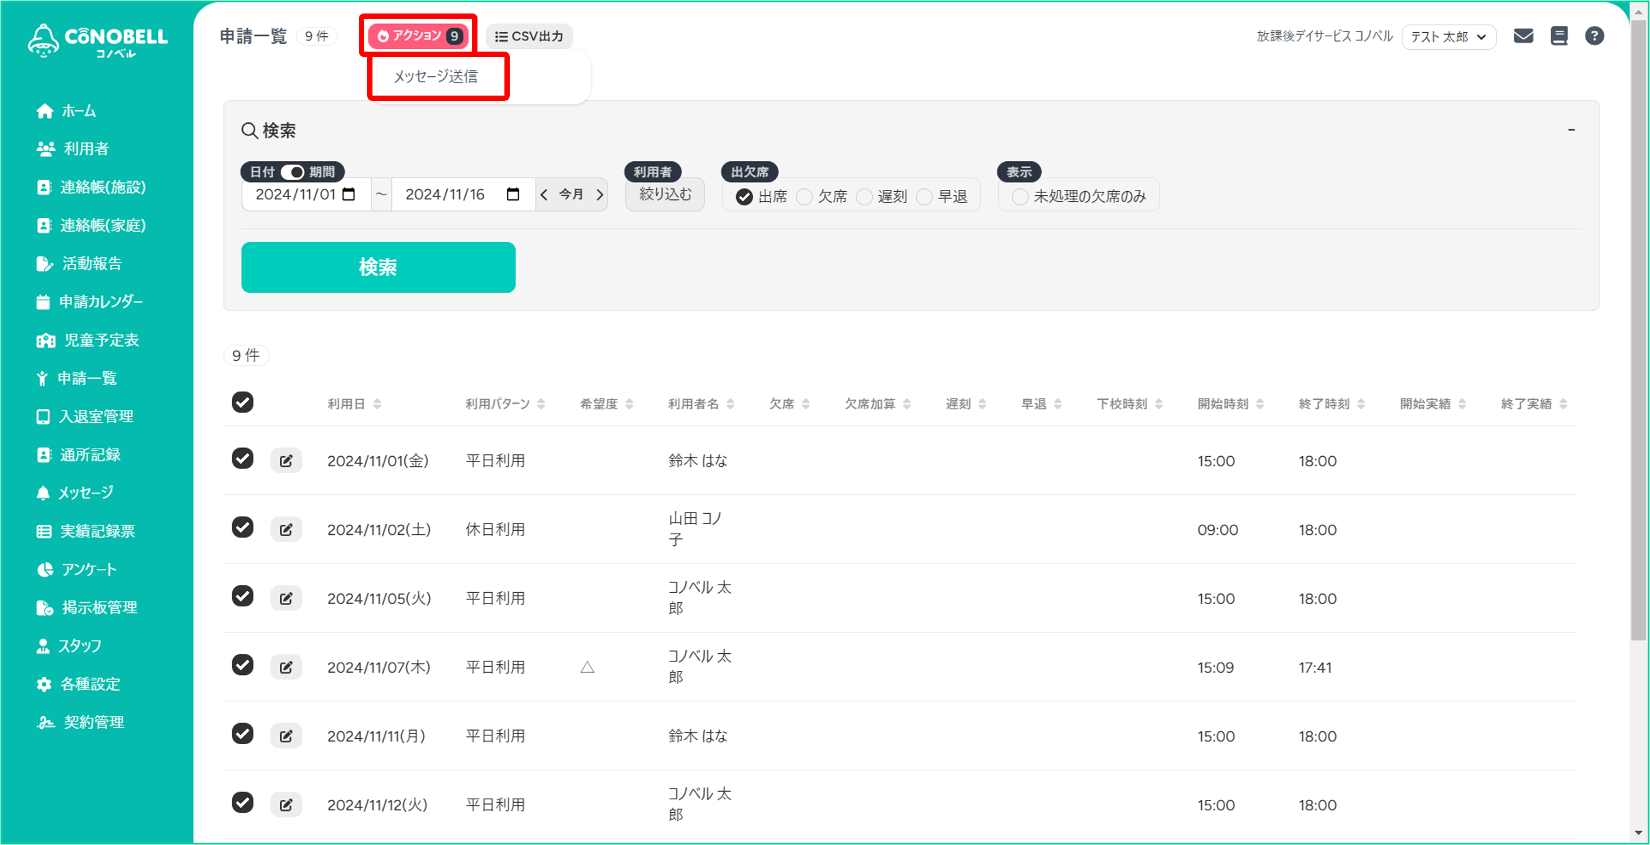
Task: Collapse the 検索 panel with minus
Action: [x=1571, y=130]
